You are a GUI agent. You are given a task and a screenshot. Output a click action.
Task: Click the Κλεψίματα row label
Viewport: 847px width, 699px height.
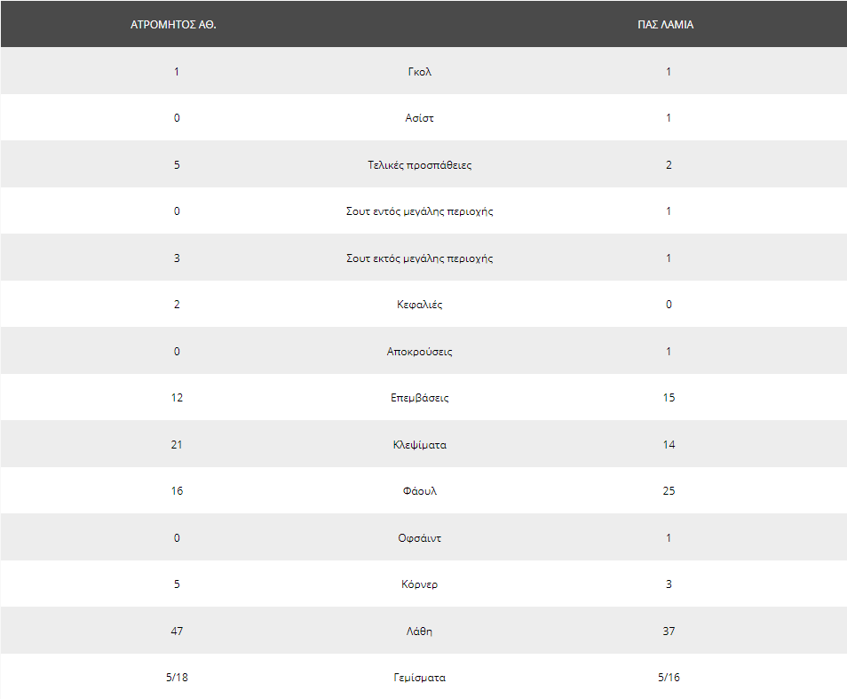[x=420, y=445]
